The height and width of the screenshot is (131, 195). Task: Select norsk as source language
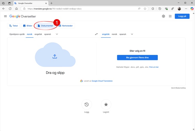(x=30, y=34)
